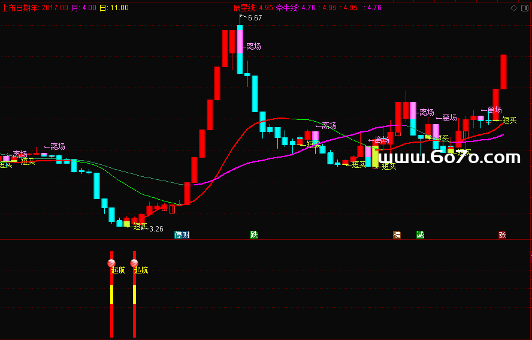Select the 6.67 high price label
Image resolution: width=532 pixels, height=340 pixels.
click(x=255, y=18)
